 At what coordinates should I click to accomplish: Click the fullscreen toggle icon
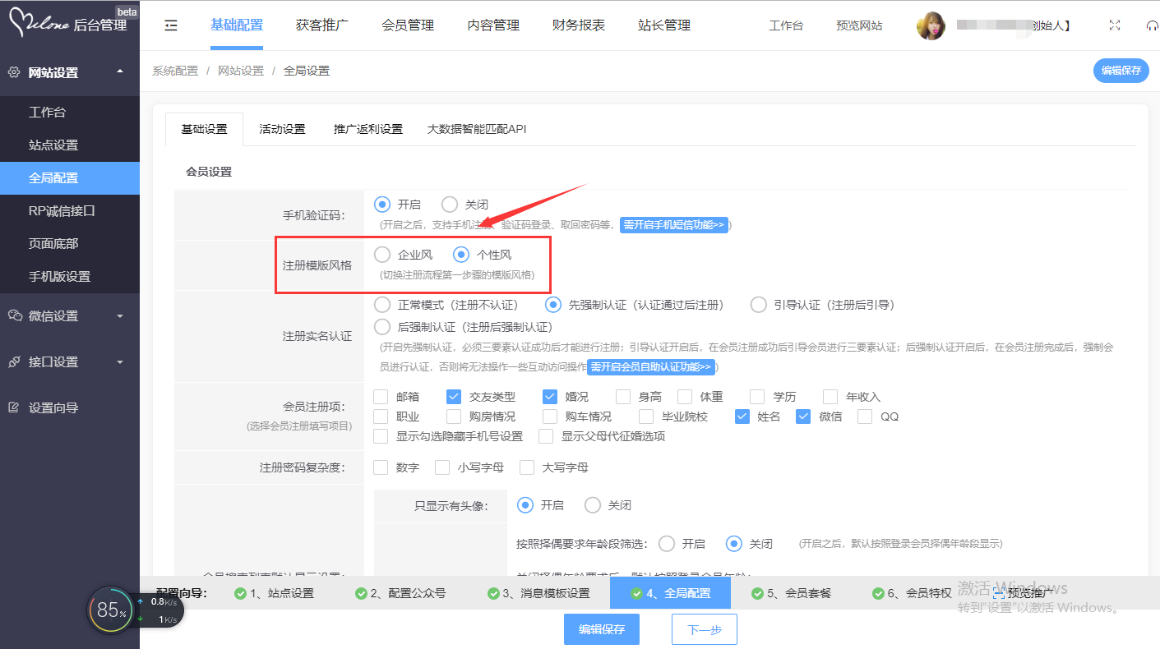(x=1115, y=25)
